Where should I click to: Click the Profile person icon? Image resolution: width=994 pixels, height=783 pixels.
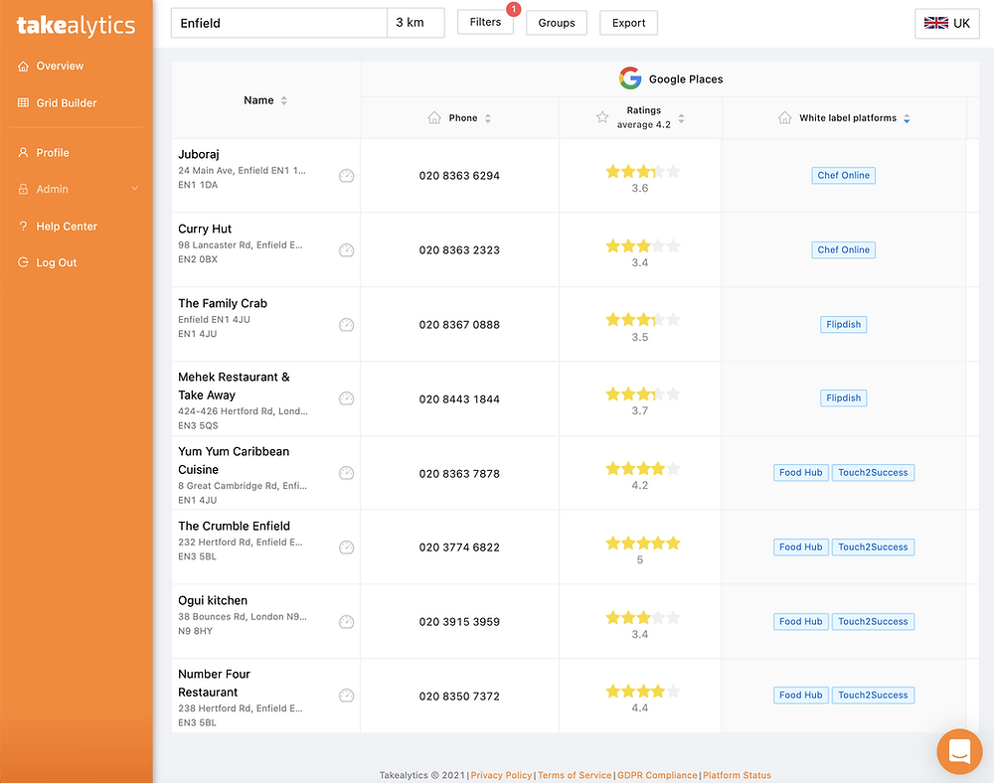(x=24, y=153)
